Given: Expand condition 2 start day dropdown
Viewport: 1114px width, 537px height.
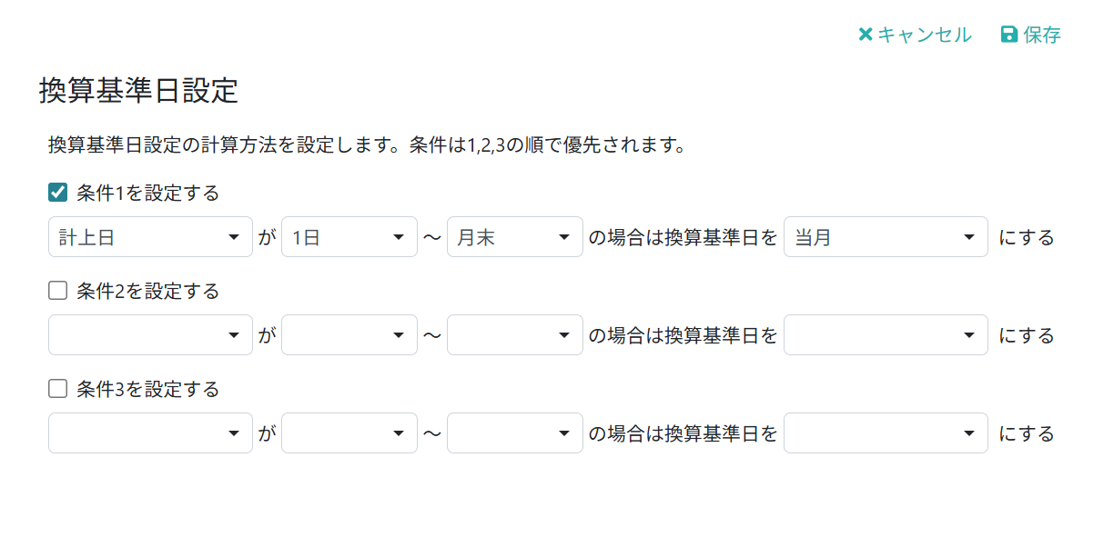Looking at the screenshot, I should click(x=349, y=335).
